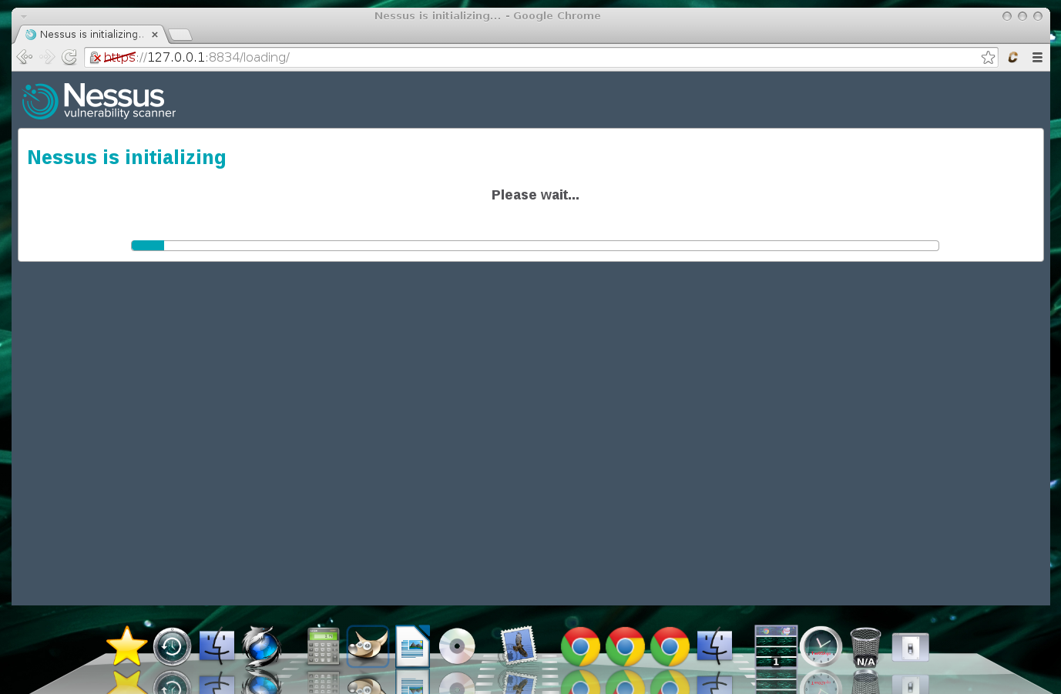Click the light switch dock icon

tap(910, 647)
